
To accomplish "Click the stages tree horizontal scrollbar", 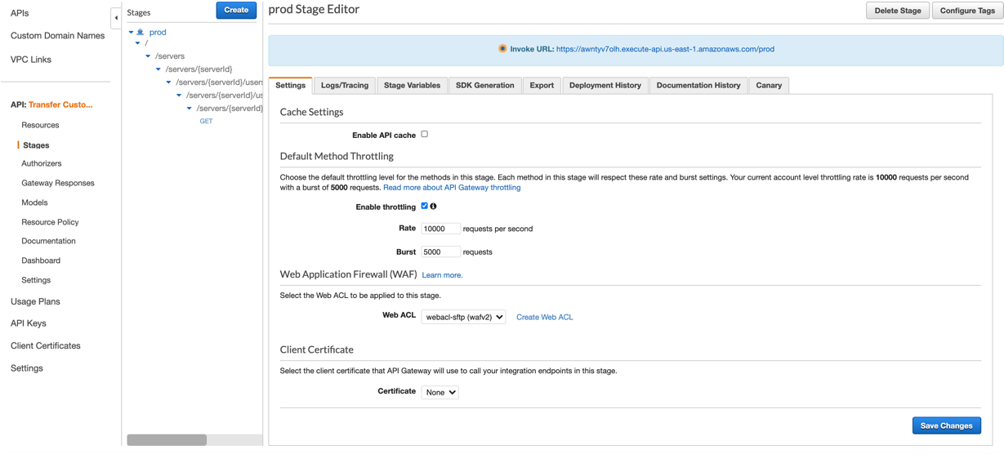I will pyautogui.click(x=167, y=440).
